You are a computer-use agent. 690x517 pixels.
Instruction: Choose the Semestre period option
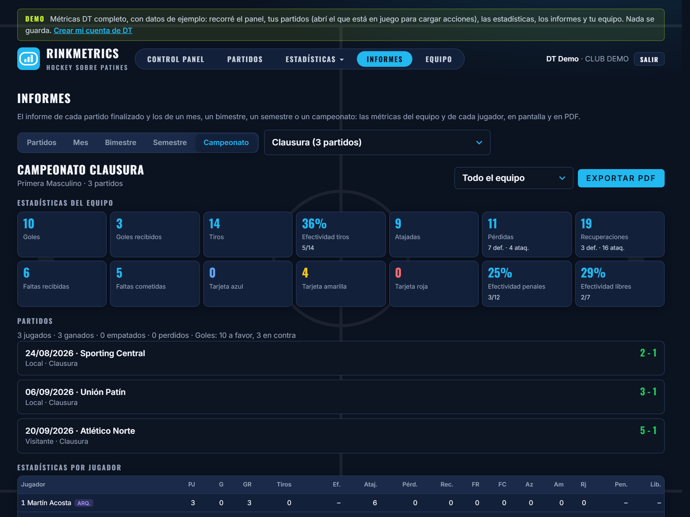[170, 143]
